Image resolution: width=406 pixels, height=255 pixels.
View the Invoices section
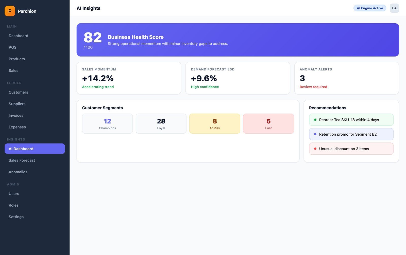16,115
